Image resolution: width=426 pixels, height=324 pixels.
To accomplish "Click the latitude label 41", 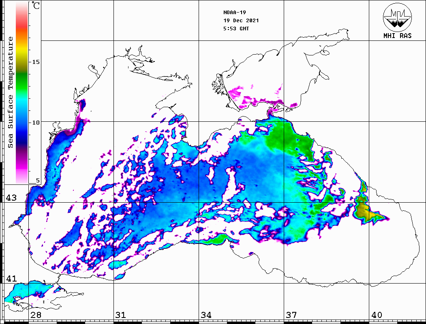I will 11,279.
